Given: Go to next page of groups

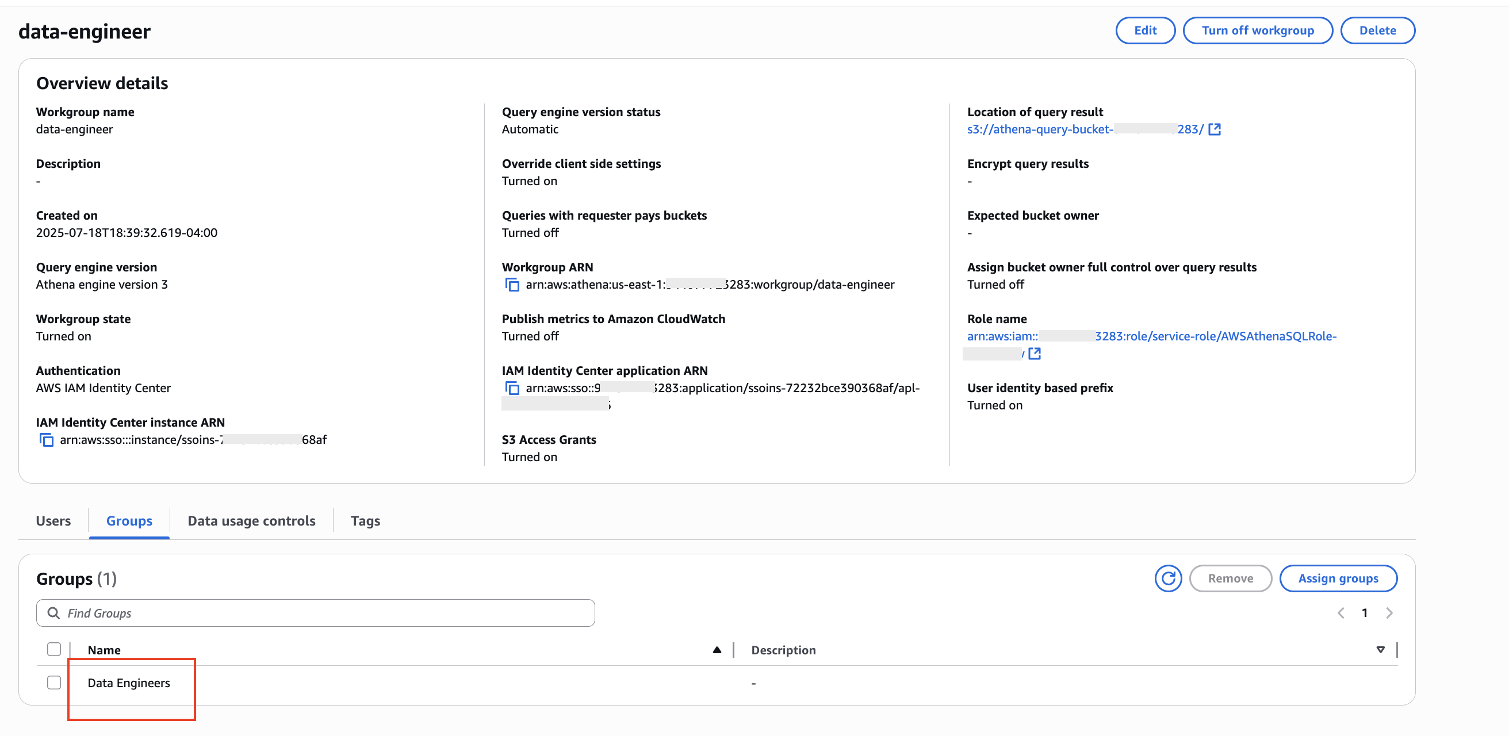Looking at the screenshot, I should click(1389, 613).
